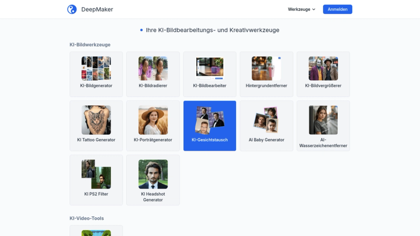420x236 pixels.
Task: Click the page headline about Kreativwerkzeuge
Action: 213,30
